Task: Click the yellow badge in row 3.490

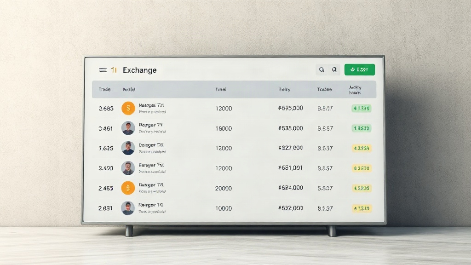Action: click(362, 168)
